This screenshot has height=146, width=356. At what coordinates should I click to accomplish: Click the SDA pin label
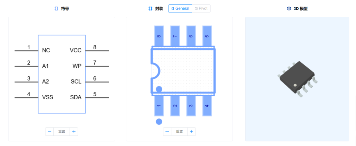click(76, 98)
